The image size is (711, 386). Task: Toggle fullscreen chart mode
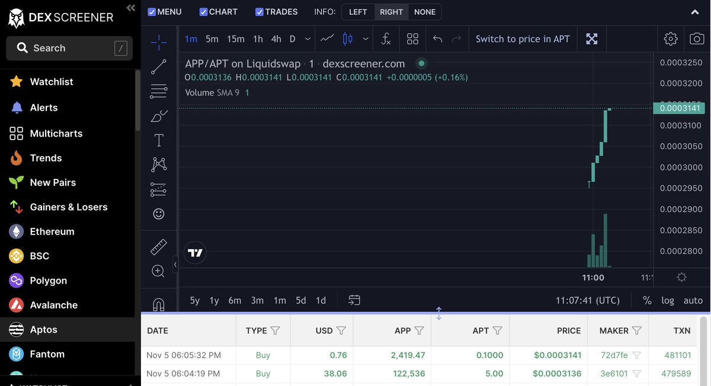(591, 39)
